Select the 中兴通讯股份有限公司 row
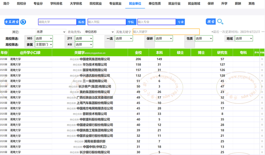This screenshot has width=265, height=155. 132,75
